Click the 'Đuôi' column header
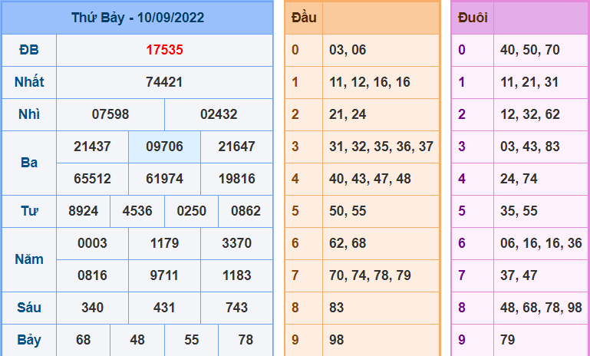Image resolution: width=590 pixels, height=356 pixels. click(473, 18)
